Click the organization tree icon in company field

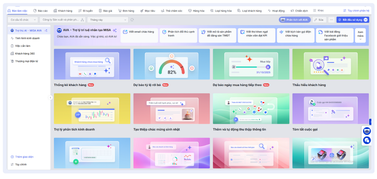pos(82,20)
